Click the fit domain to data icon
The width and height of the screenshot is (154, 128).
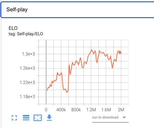pos(38,118)
